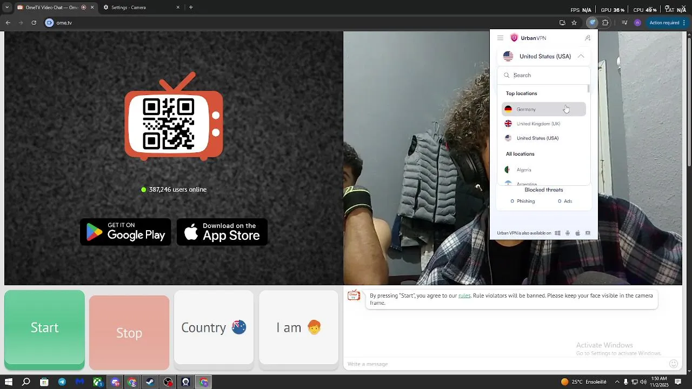The image size is (692, 389).
Task: Click the 25°C Ensoleillé weather widget
Action: [583, 382]
